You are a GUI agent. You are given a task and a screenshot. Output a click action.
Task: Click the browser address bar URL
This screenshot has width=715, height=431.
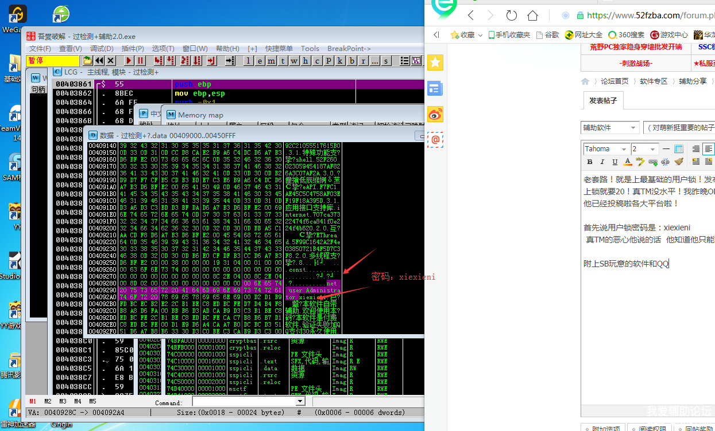[x=651, y=15]
